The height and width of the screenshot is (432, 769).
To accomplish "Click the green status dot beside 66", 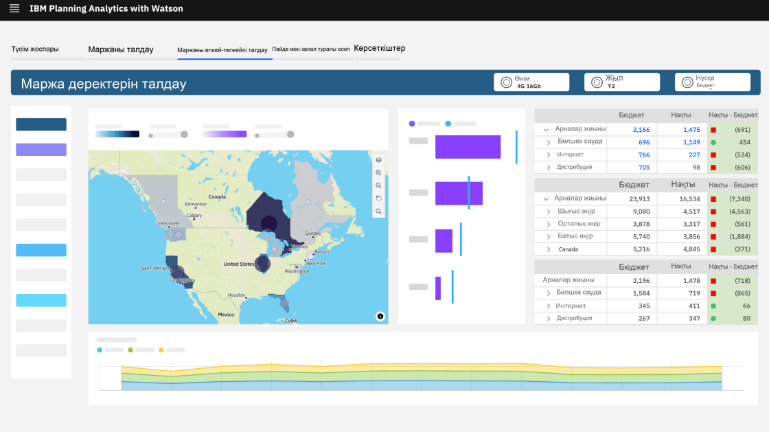I will point(713,306).
